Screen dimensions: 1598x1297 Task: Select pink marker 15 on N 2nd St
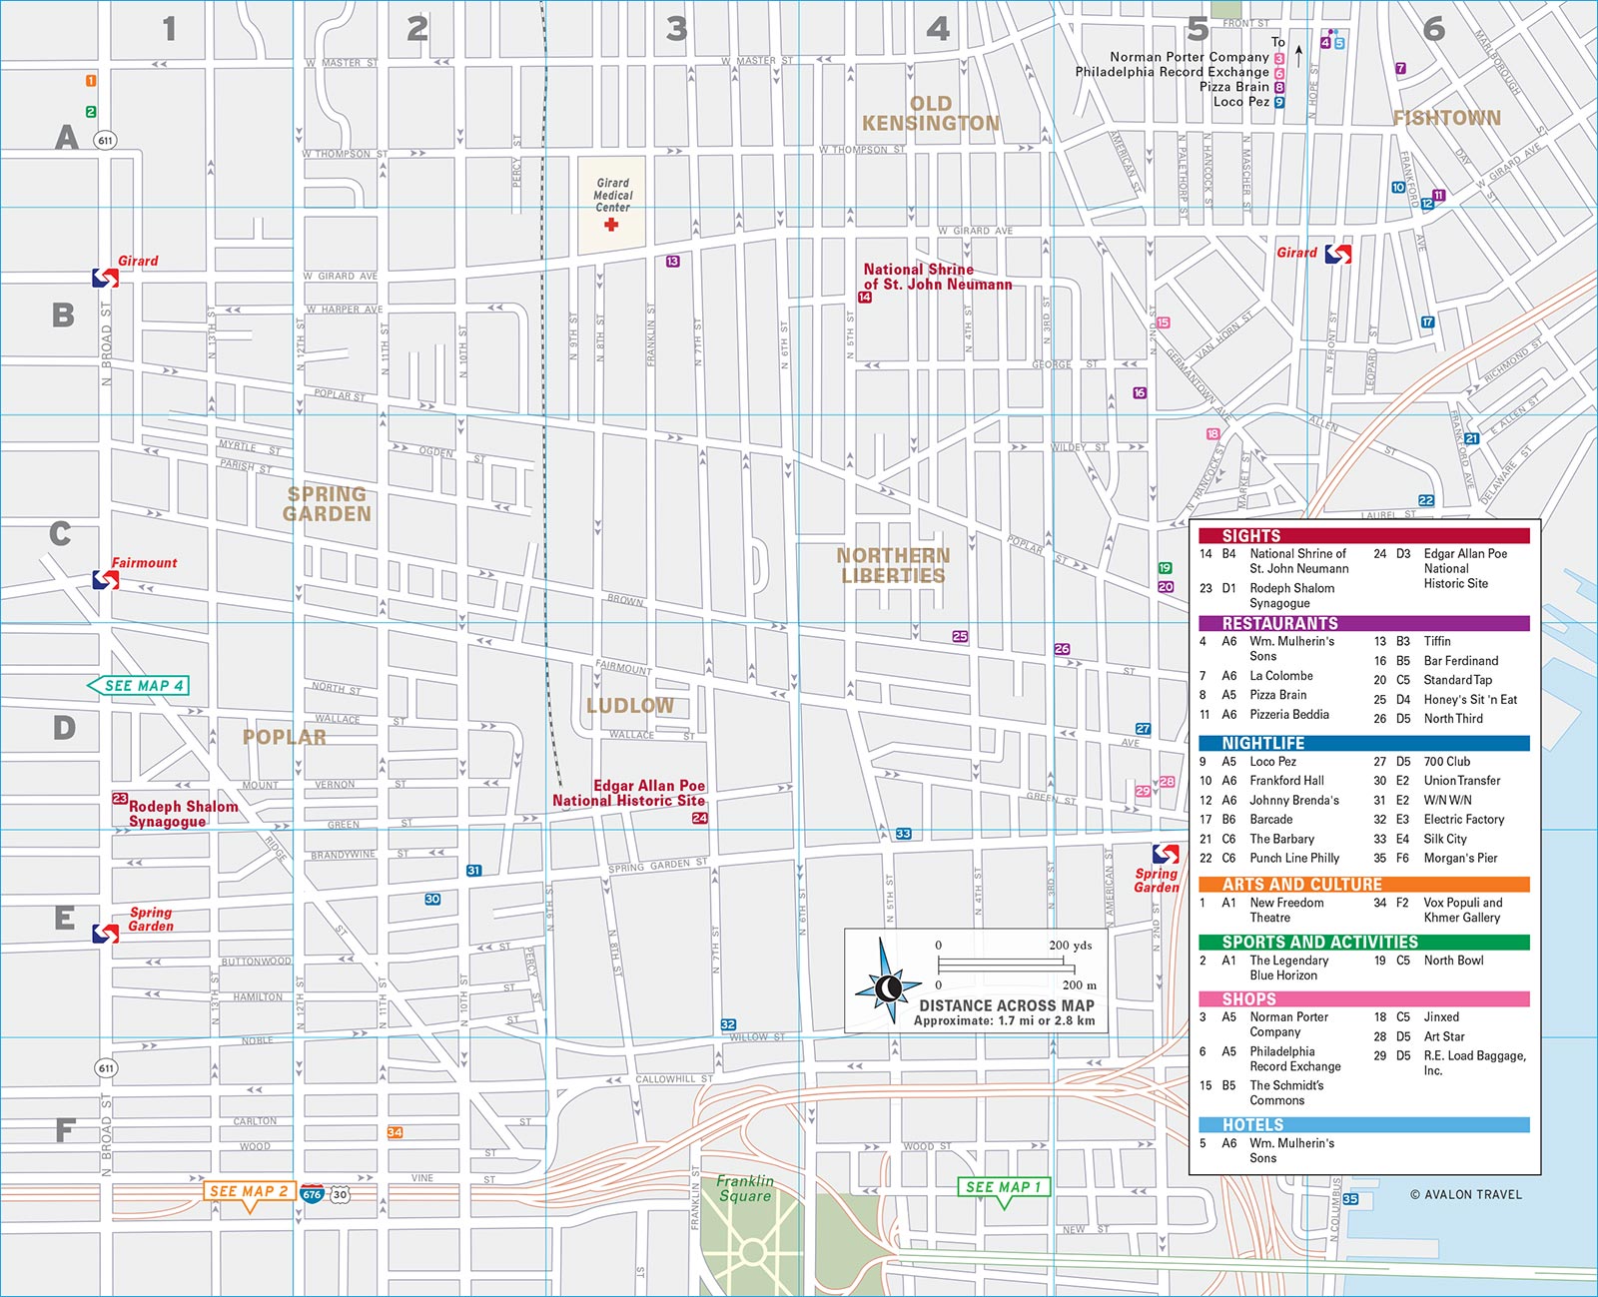(x=1163, y=323)
